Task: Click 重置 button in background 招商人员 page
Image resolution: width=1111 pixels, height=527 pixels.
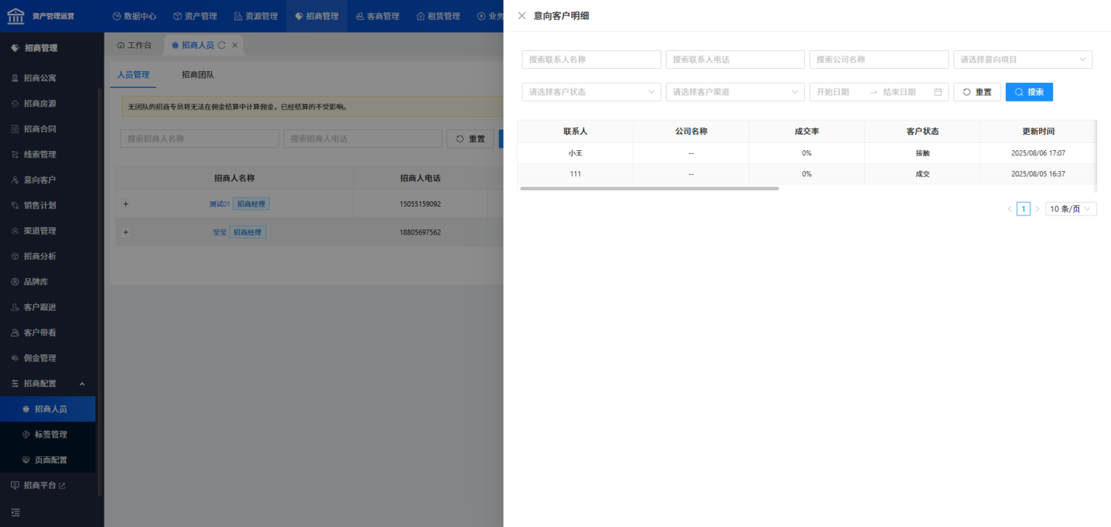Action: [470, 139]
